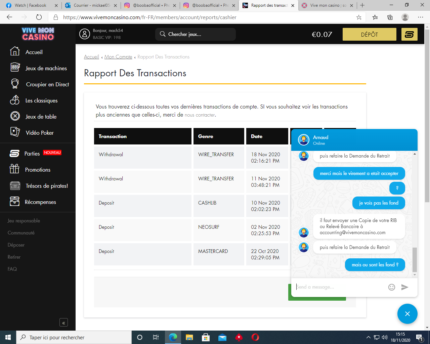Open Microsoft Edge from the taskbar

(173, 337)
